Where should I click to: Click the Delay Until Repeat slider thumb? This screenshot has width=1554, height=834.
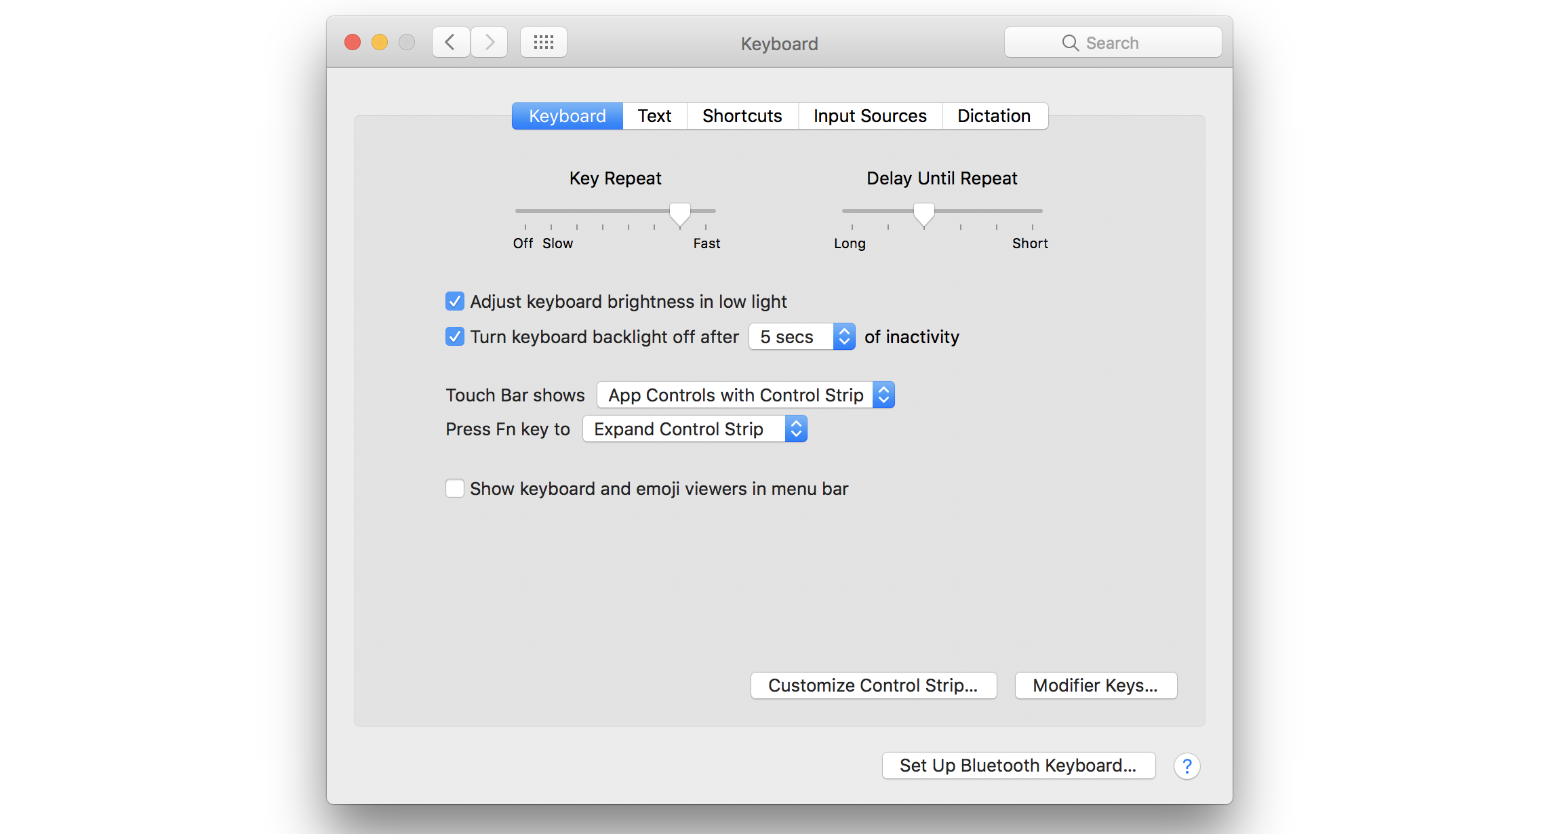(x=924, y=214)
